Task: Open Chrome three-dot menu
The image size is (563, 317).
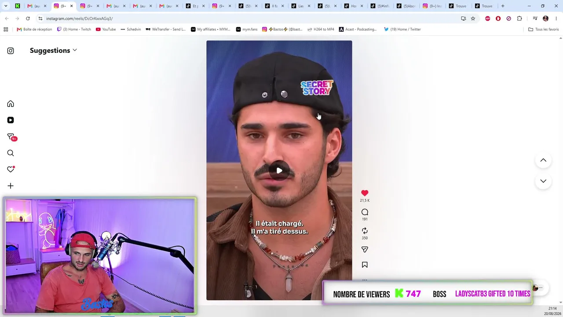Action: click(556, 18)
